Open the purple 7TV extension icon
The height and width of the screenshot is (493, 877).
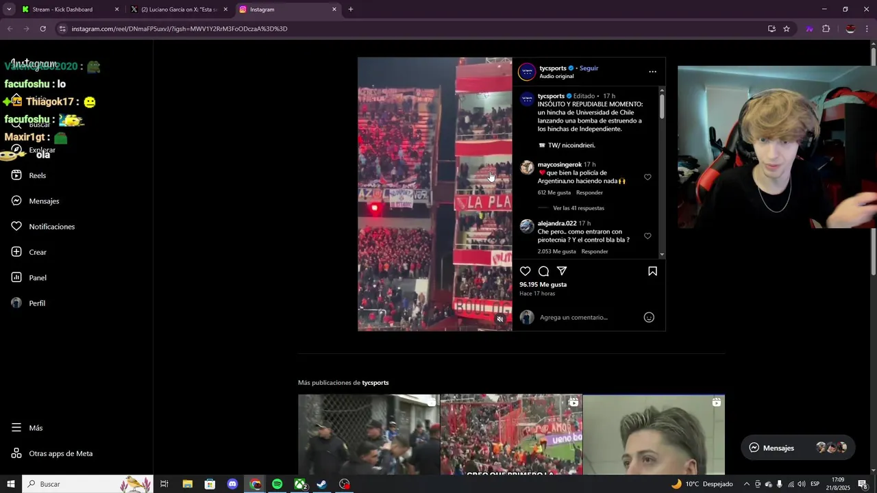coord(810,29)
